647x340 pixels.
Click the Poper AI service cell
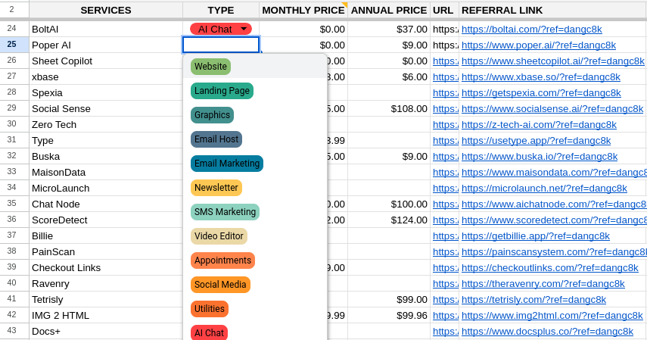pos(106,45)
